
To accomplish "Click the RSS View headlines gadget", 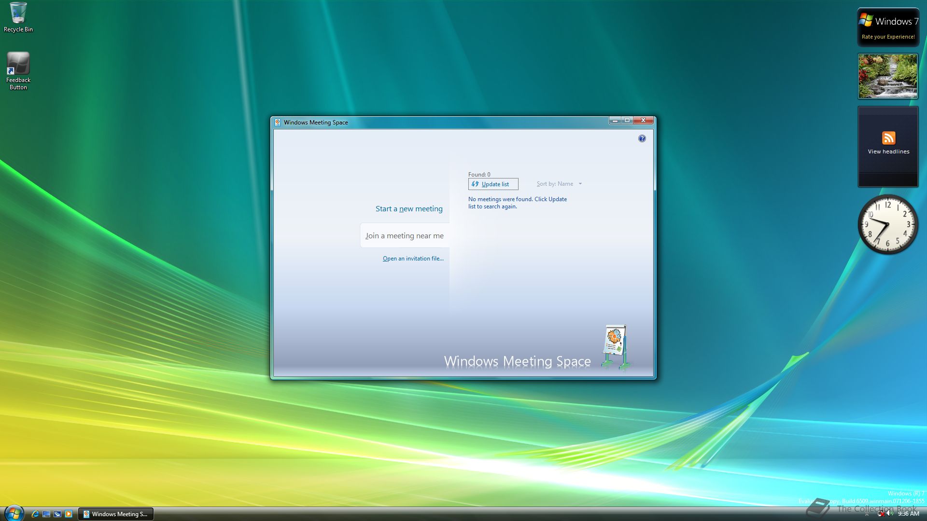I will point(888,144).
